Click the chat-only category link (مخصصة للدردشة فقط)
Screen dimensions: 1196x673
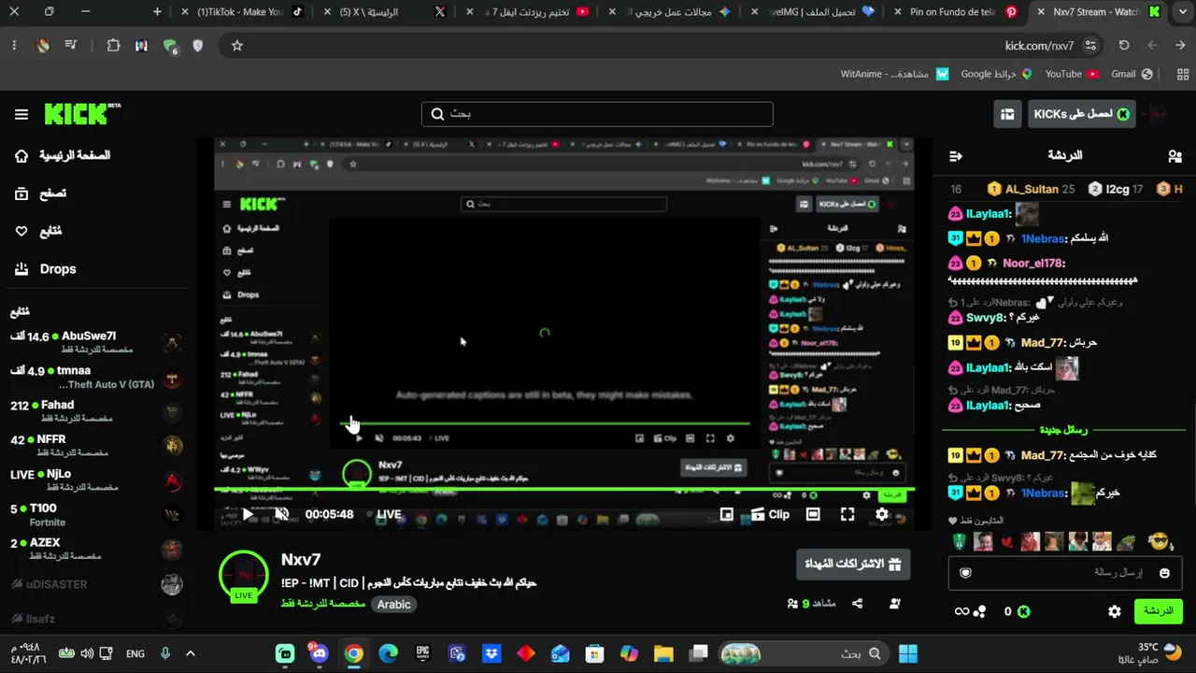tap(323, 605)
